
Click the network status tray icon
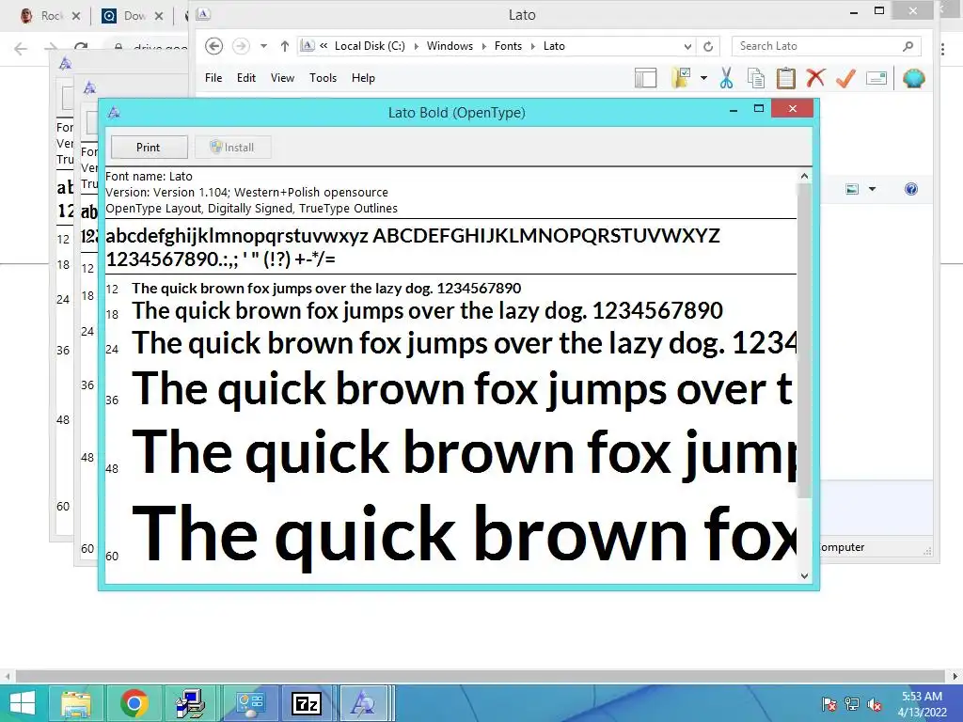[x=852, y=703]
